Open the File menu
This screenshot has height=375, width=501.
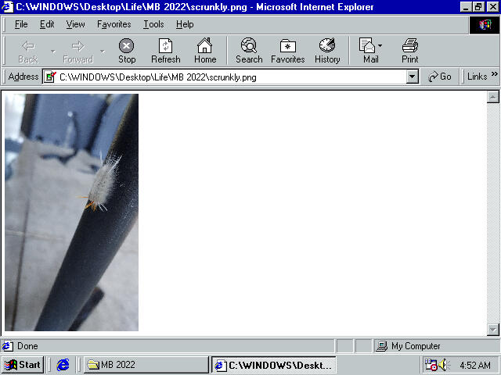click(x=21, y=24)
